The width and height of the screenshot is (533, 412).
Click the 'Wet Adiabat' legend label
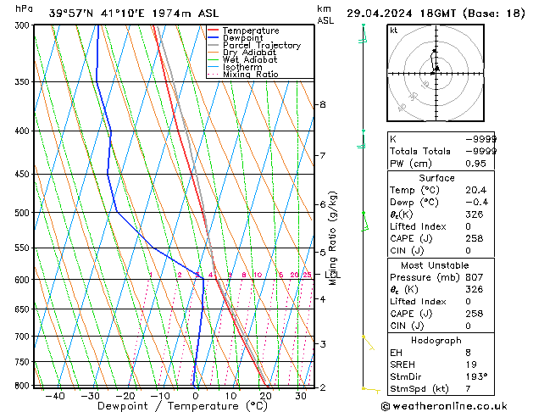coord(250,60)
